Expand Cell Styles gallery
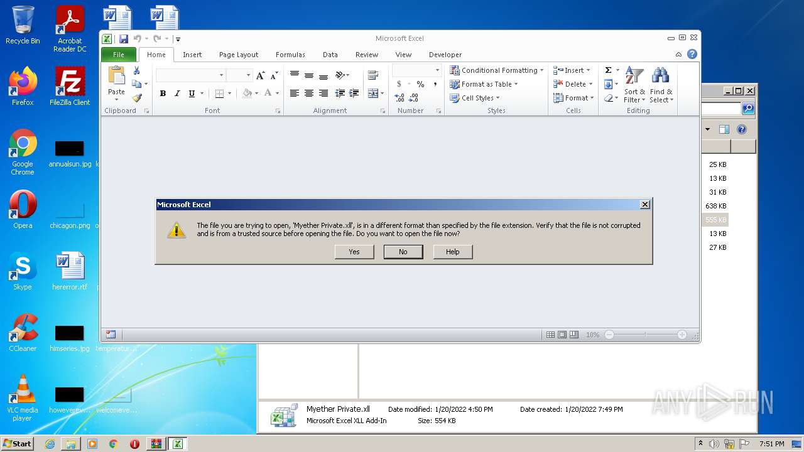The image size is (804, 452). (475, 98)
